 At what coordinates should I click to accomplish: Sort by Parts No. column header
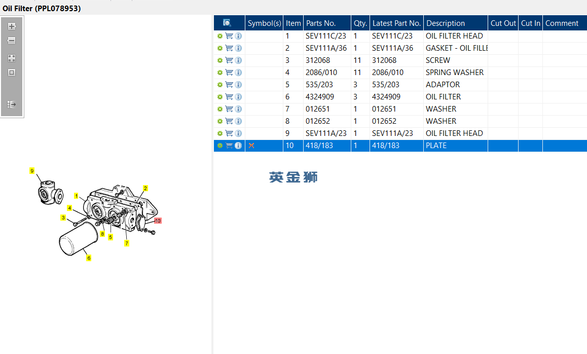pyautogui.click(x=327, y=23)
